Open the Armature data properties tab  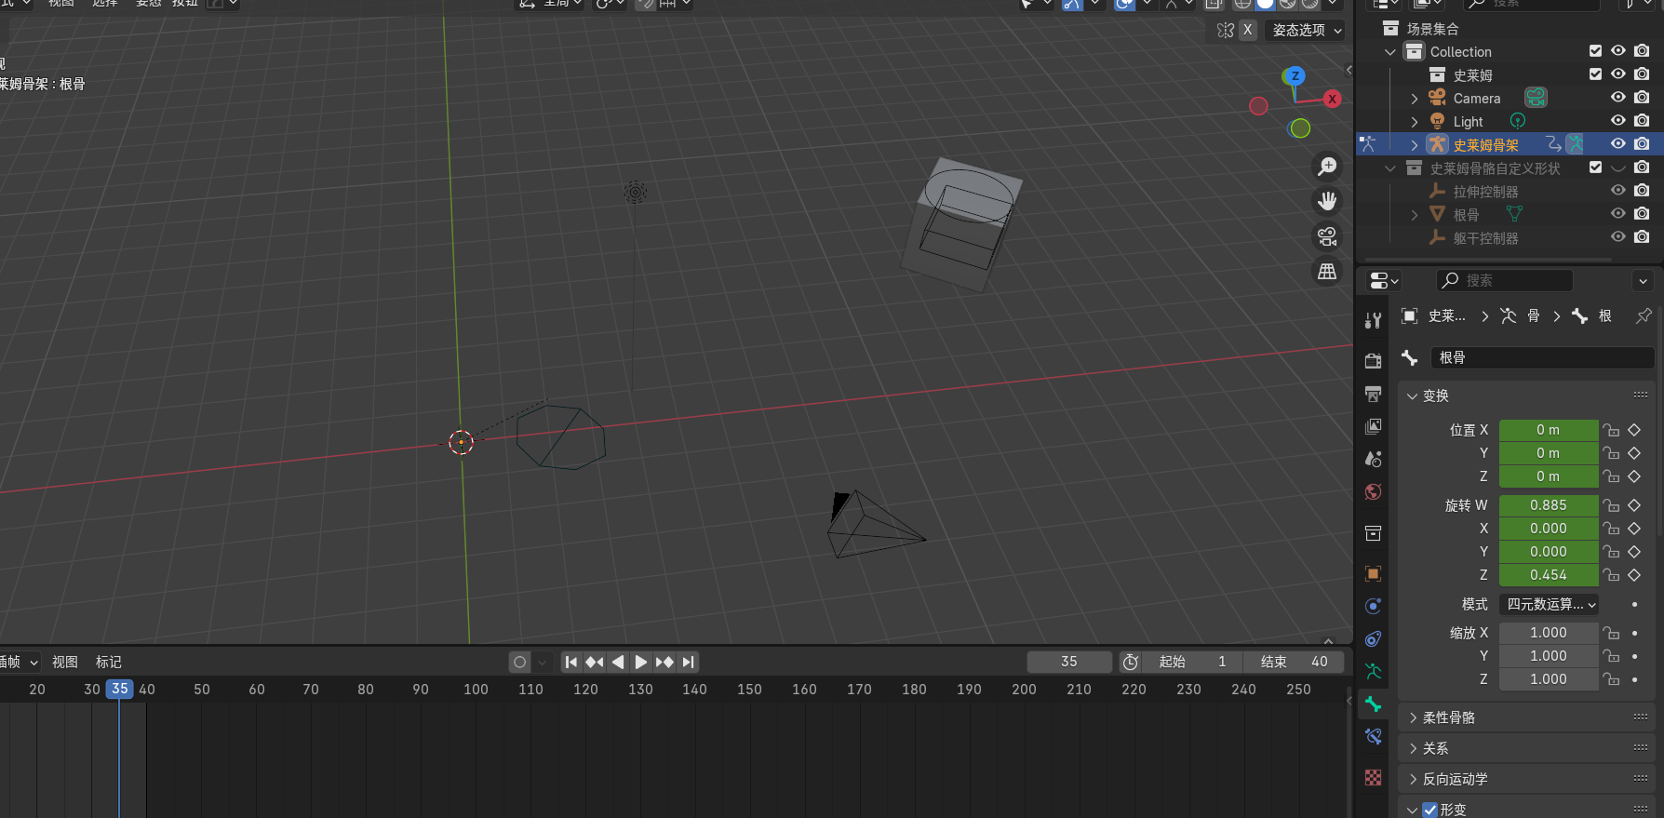pyautogui.click(x=1373, y=671)
